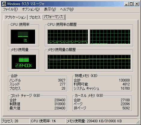Click the 利用可能 value 4812
Viewport: 141px width, 125px height.
click(126, 84)
